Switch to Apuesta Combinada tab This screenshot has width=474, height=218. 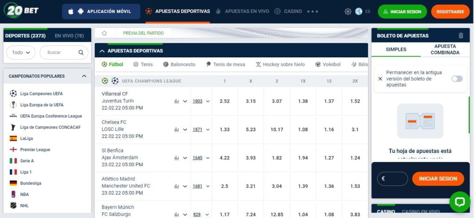(x=445, y=49)
